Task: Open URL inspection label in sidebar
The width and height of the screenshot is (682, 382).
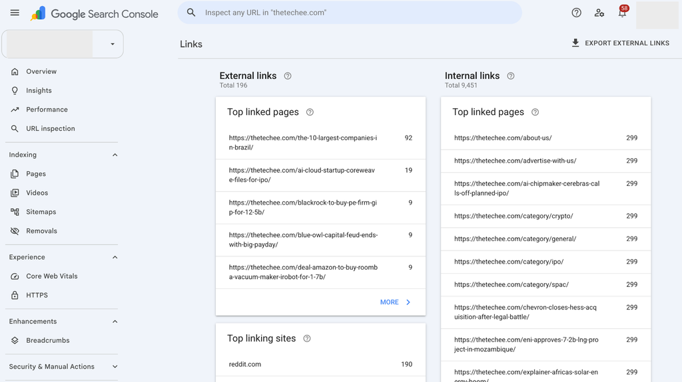Action: 51,128
